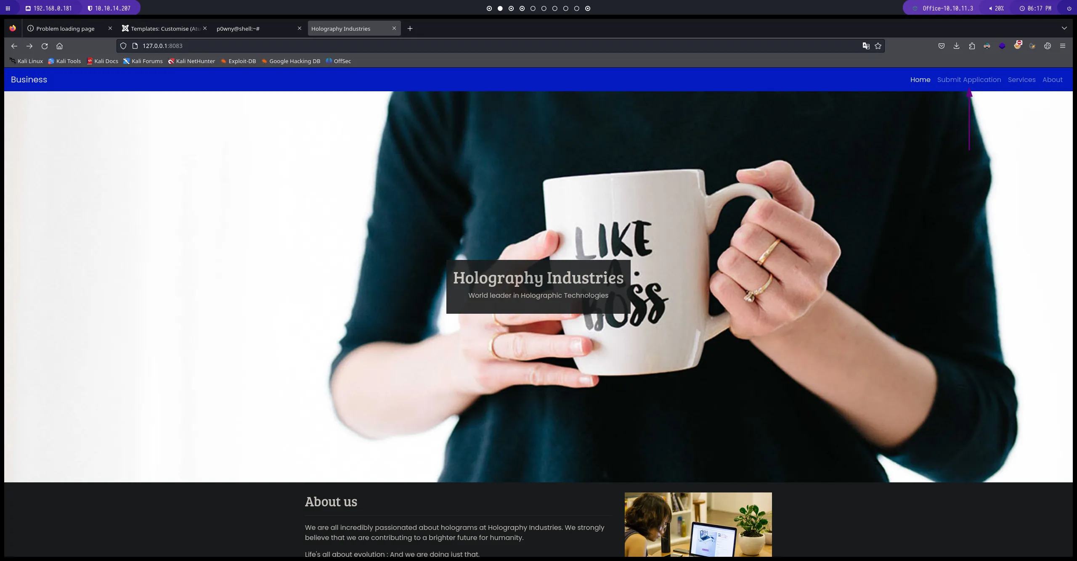This screenshot has height=561, width=1077.
Task: Open the Pocket save icon
Action: tap(942, 46)
